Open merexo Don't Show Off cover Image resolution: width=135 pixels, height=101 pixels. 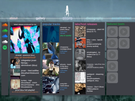pyautogui.click(x=80, y=89)
